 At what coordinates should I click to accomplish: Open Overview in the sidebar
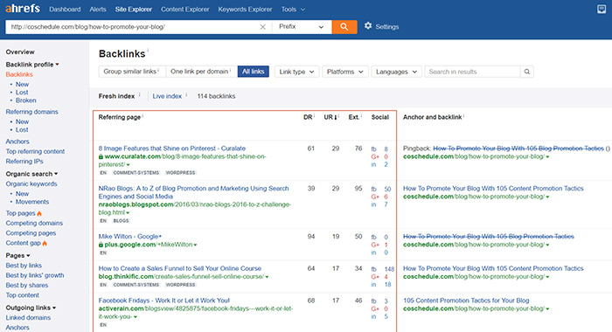20,52
